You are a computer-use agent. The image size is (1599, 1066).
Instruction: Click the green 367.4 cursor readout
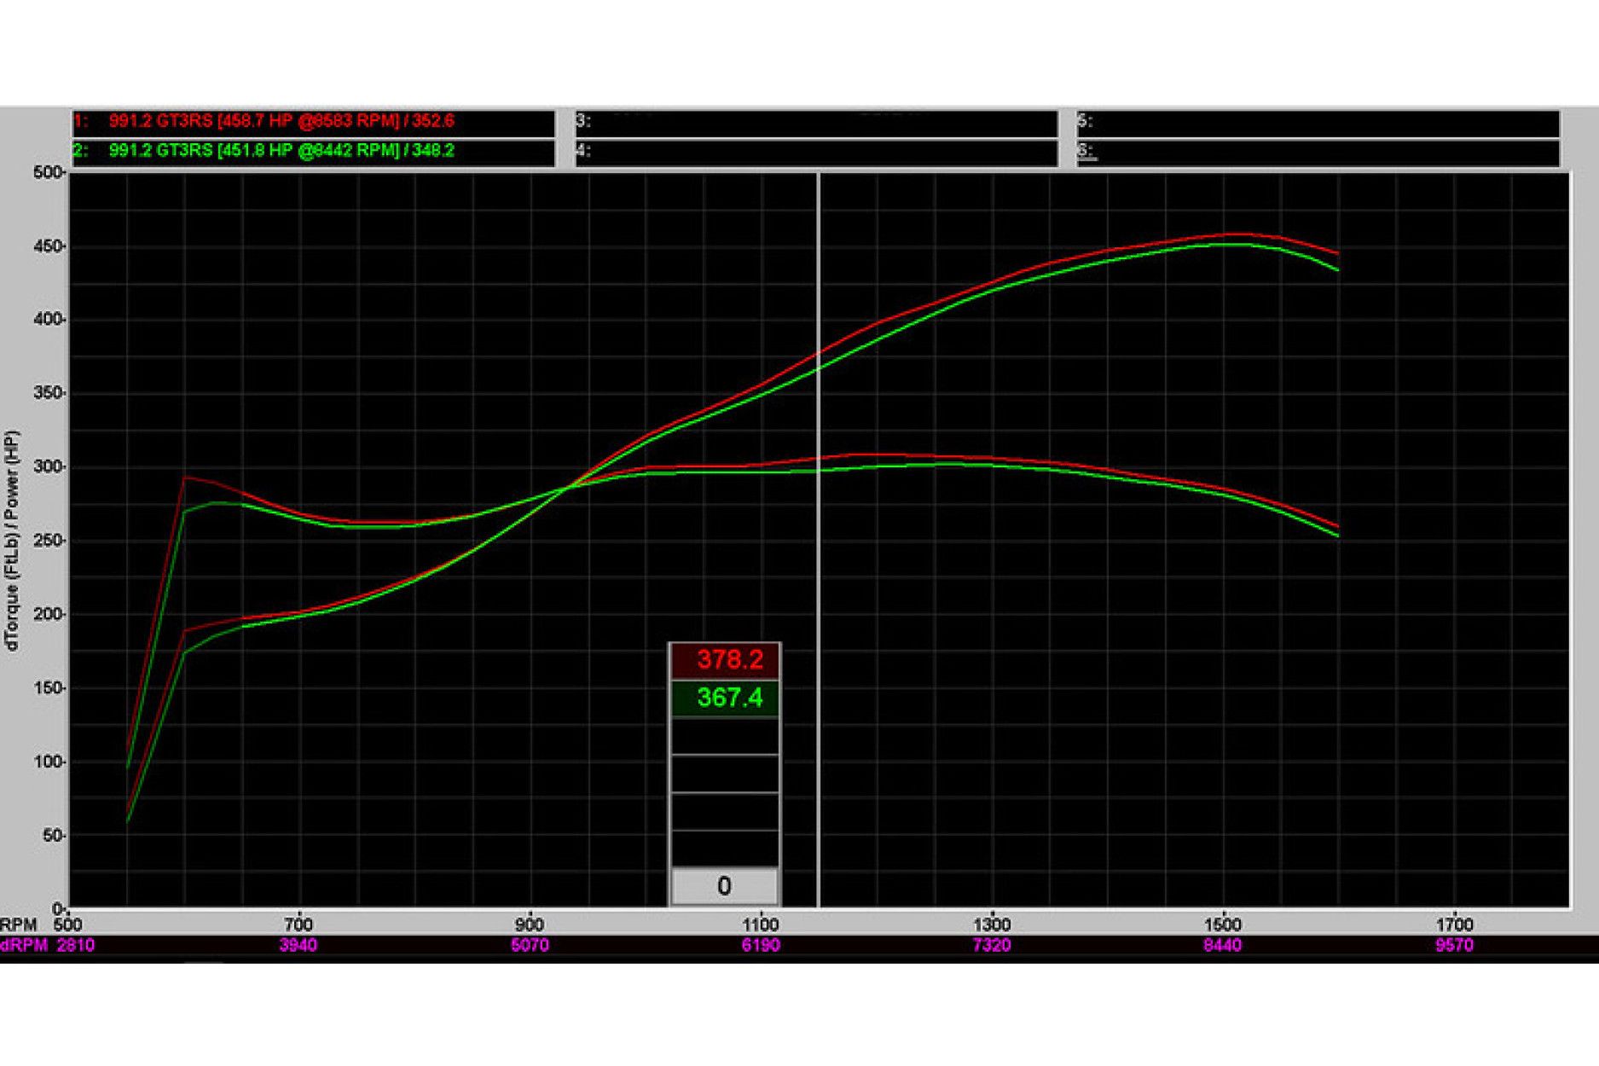coord(725,698)
